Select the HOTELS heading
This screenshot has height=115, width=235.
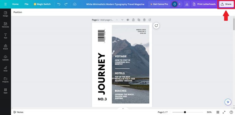[120, 73]
